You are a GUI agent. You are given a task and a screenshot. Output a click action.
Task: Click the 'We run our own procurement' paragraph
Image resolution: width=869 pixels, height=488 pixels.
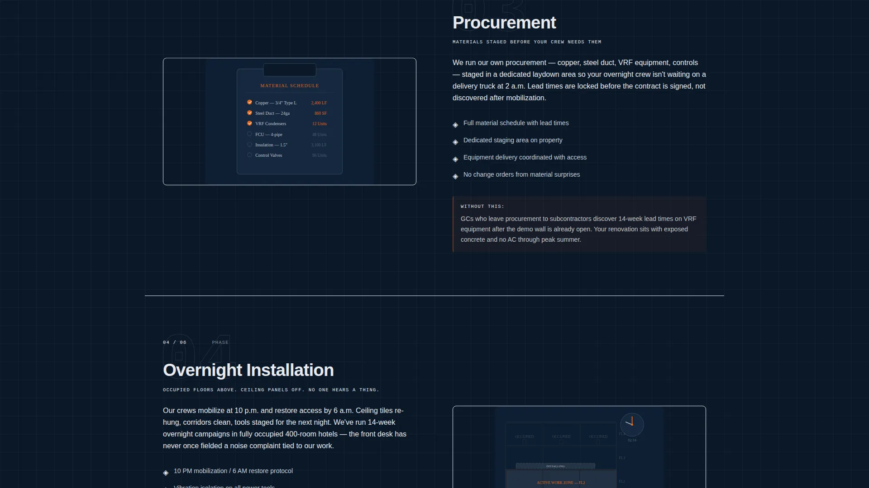(x=579, y=80)
